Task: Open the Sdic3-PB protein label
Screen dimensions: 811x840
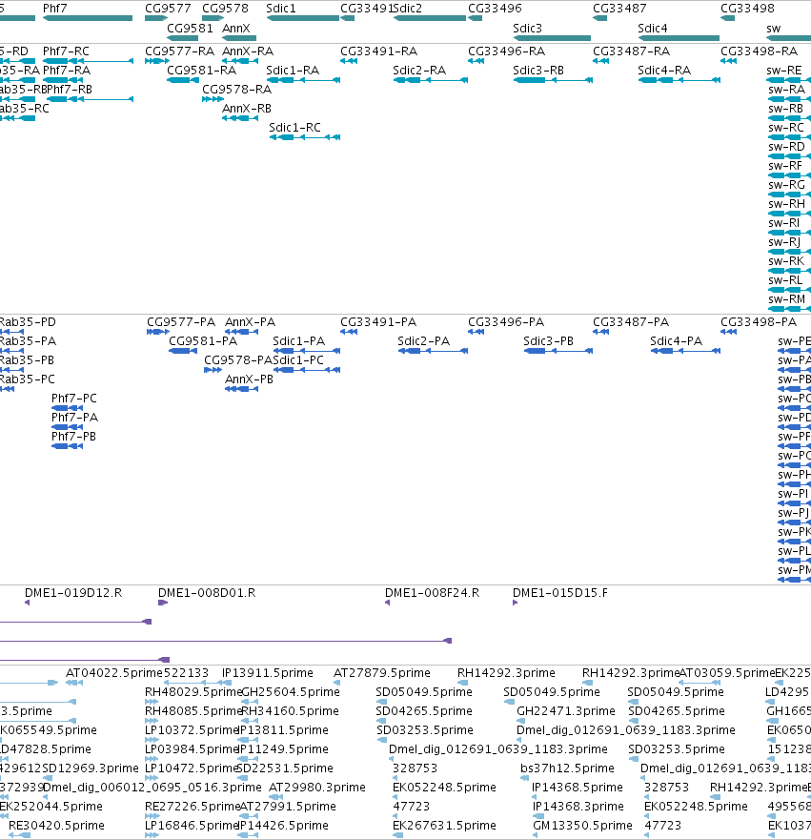Action: (548, 341)
